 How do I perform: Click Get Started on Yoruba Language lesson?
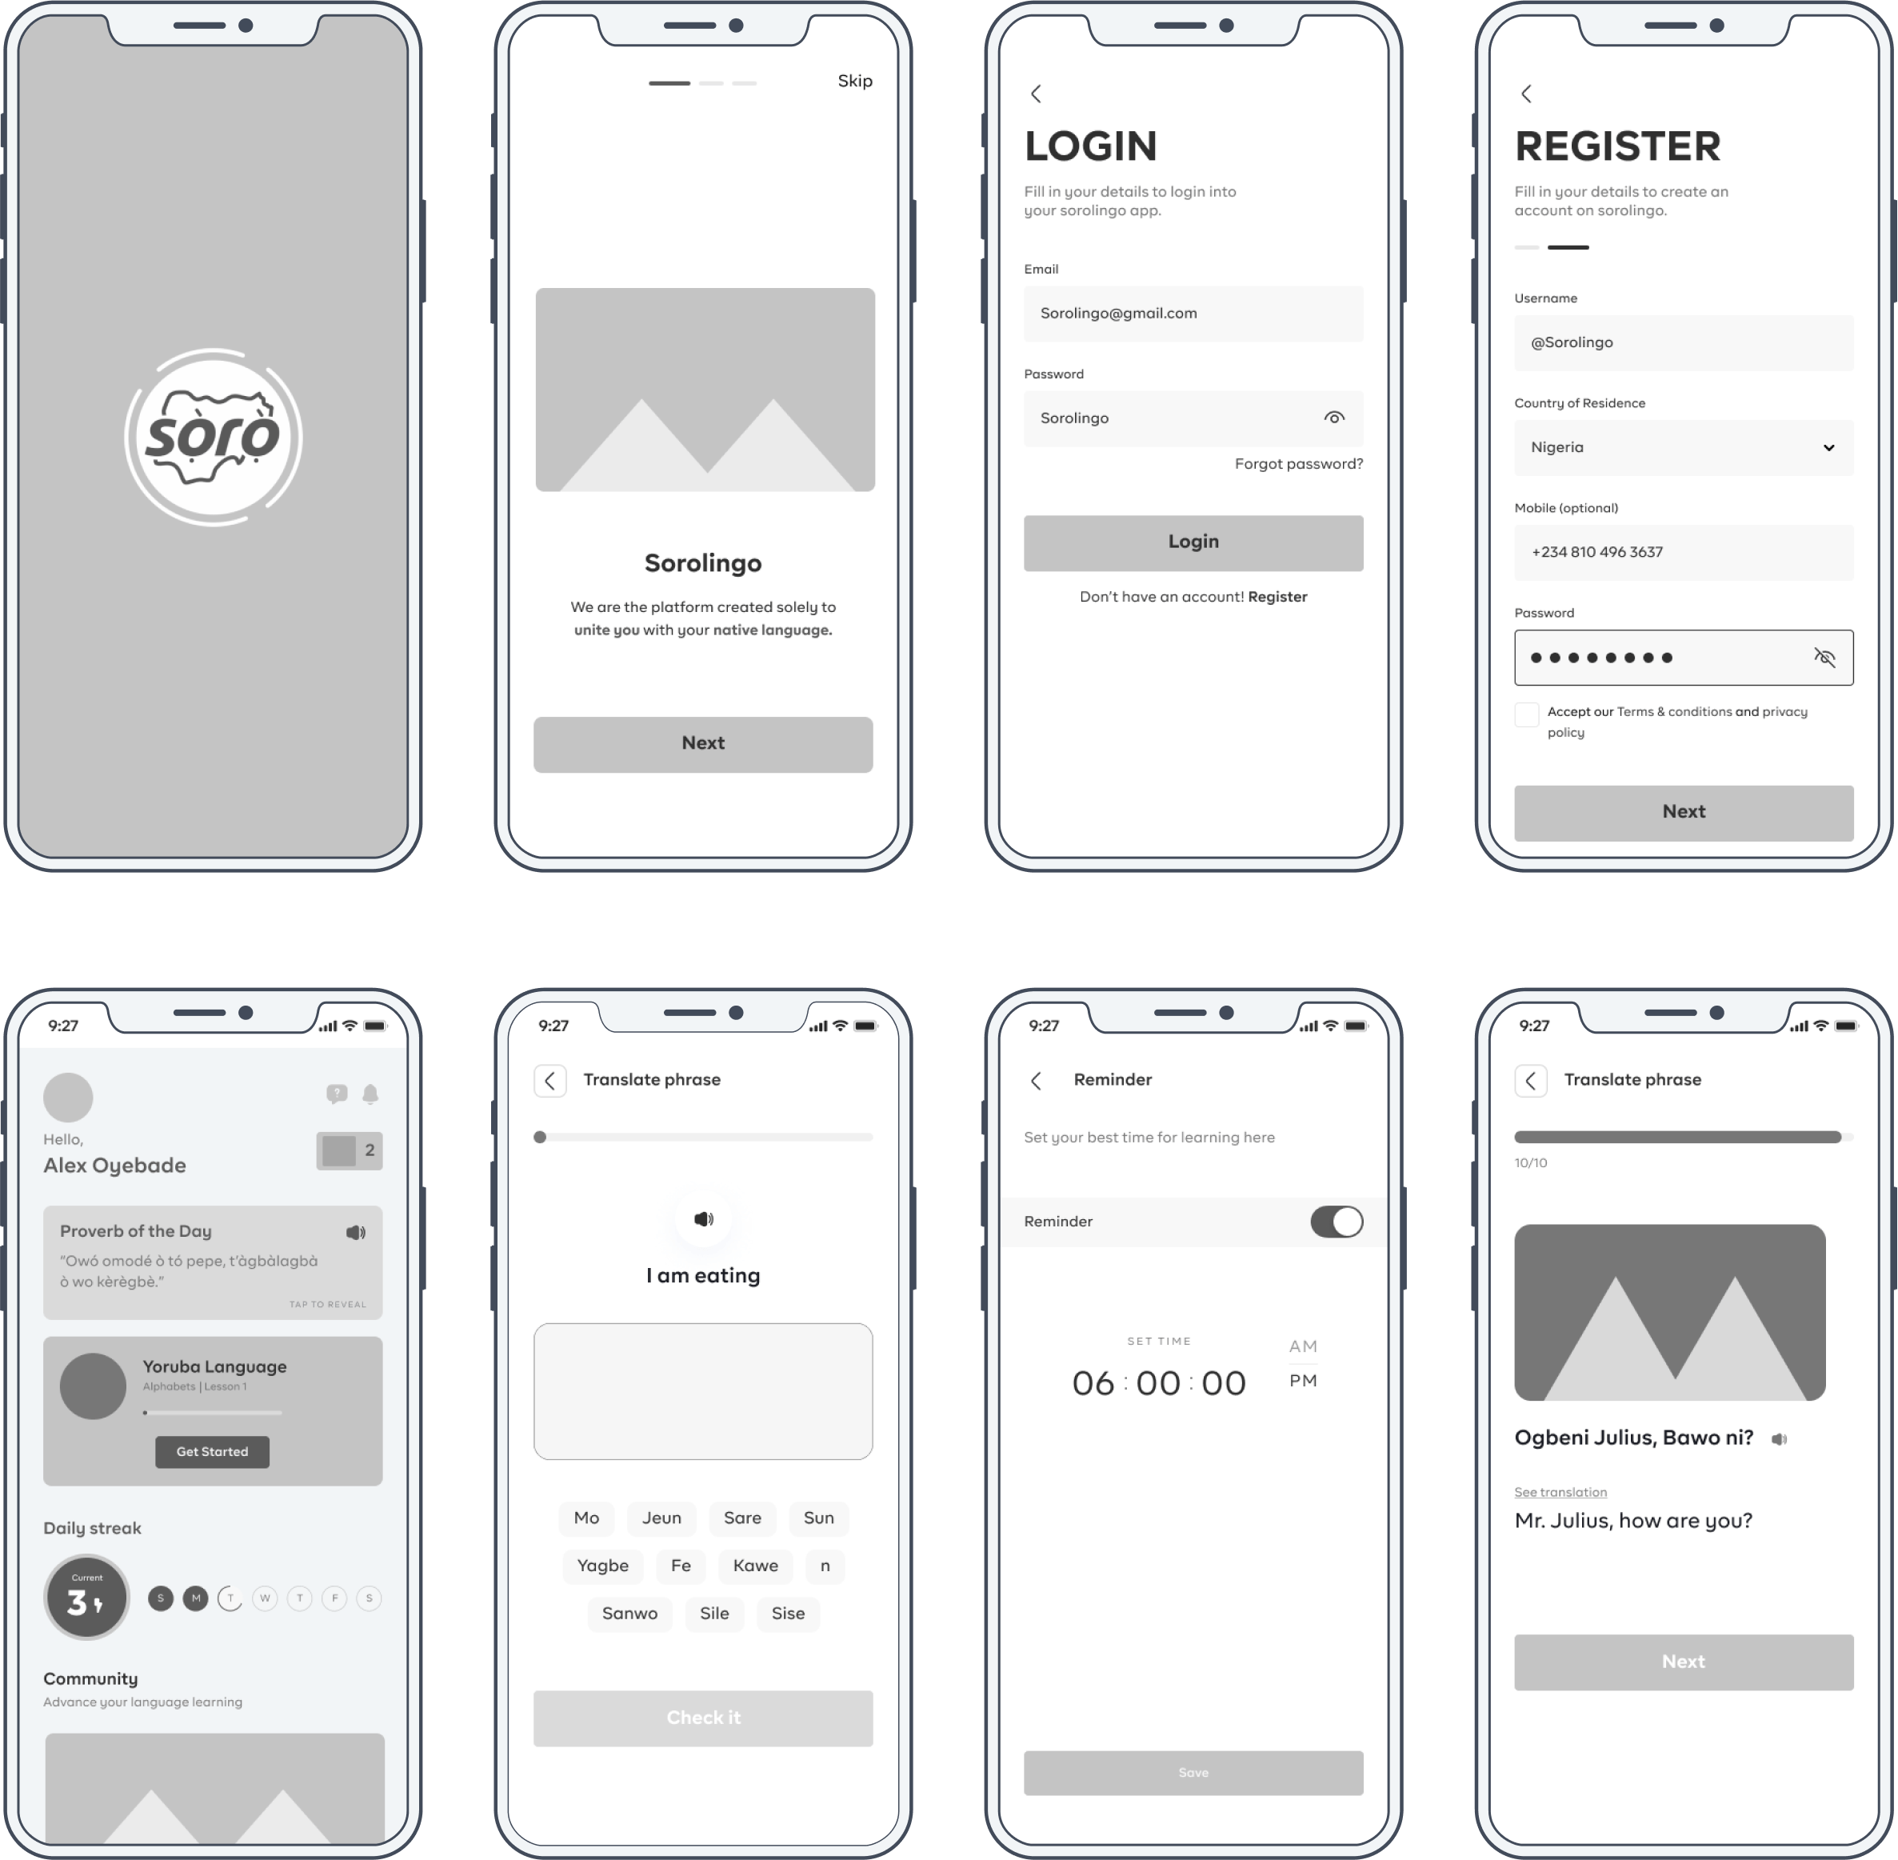pos(210,1451)
